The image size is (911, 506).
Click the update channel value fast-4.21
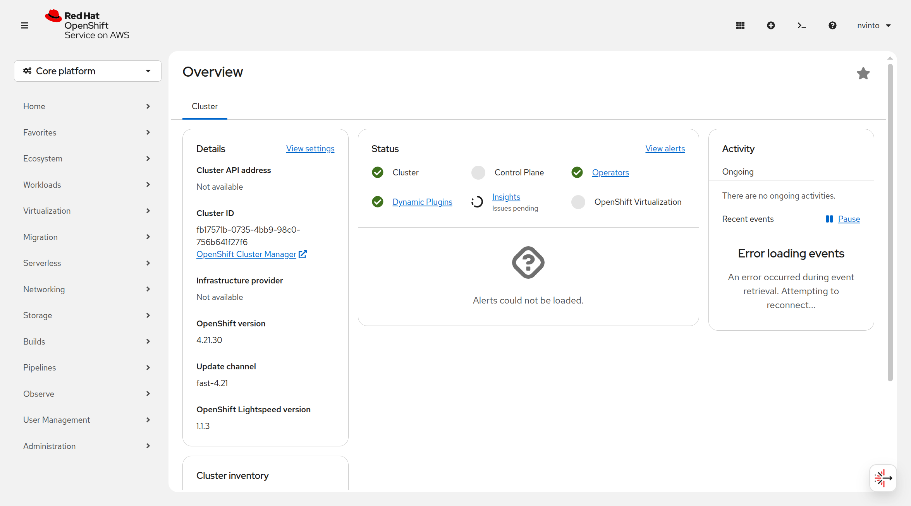click(x=212, y=383)
